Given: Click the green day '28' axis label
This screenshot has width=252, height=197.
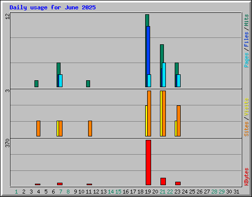Looking at the screenshot, I should [214, 192].
